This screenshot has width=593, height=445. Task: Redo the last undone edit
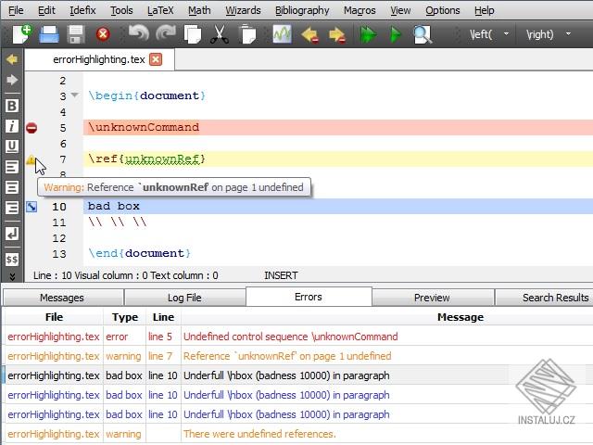pos(166,33)
